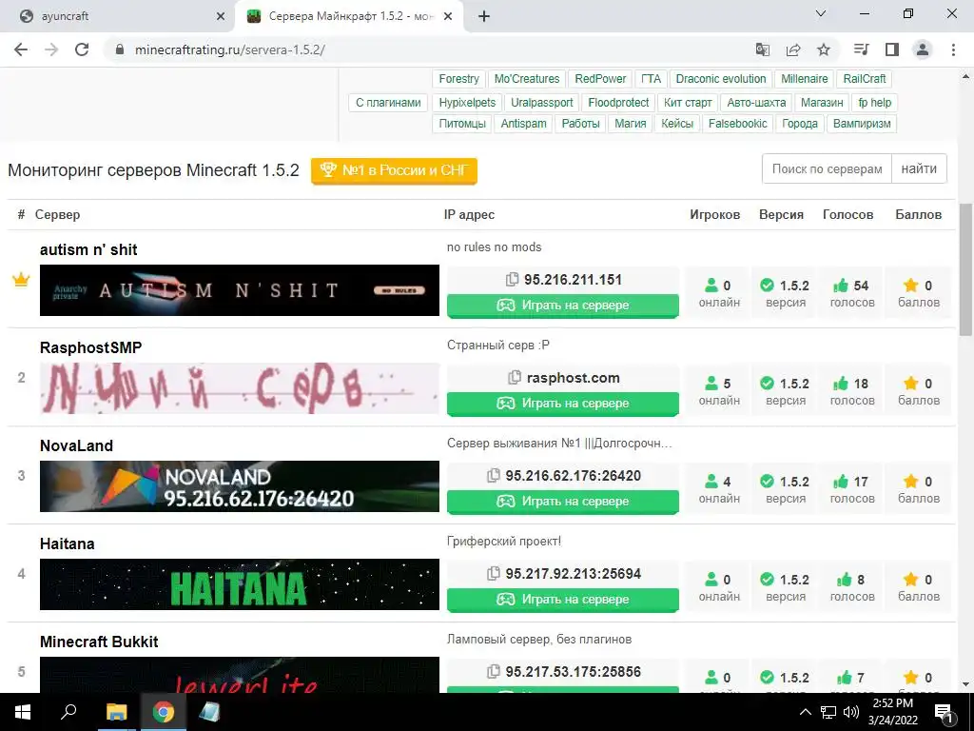Open tab search dropdown arrow
This screenshot has width=974, height=731.
point(821,13)
